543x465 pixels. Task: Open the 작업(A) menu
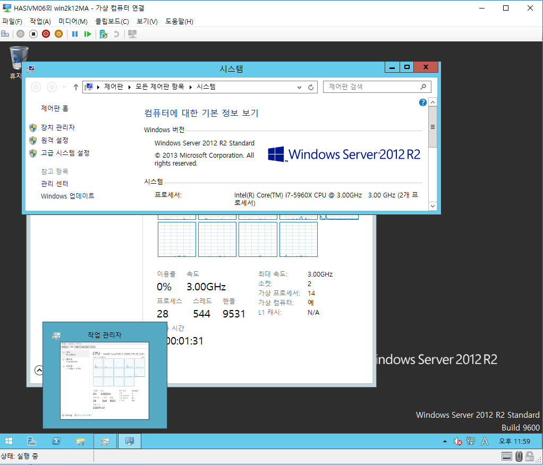point(40,21)
